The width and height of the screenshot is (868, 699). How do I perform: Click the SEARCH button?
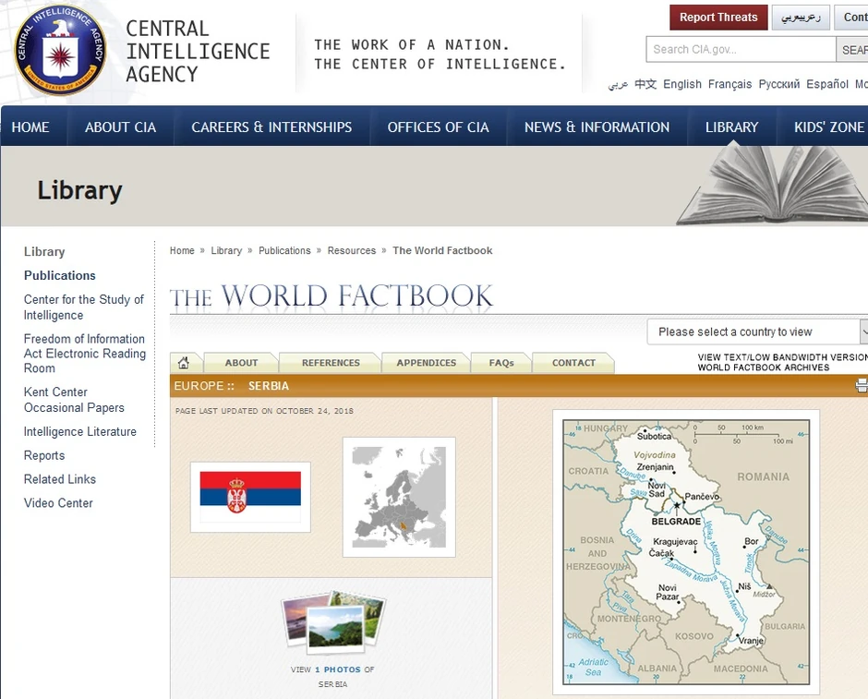point(856,50)
